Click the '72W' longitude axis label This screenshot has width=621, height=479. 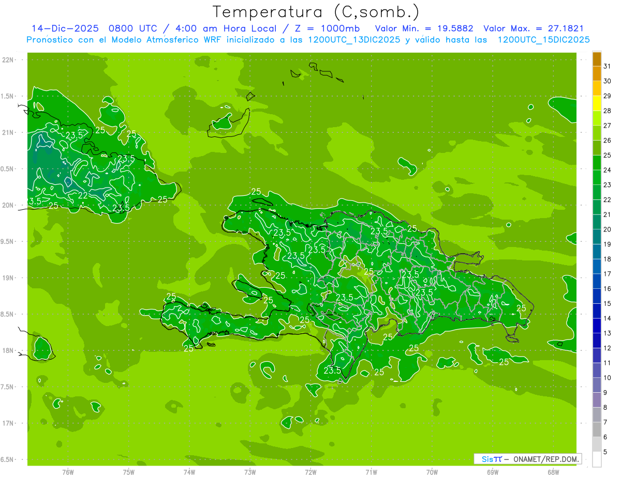(x=310, y=472)
